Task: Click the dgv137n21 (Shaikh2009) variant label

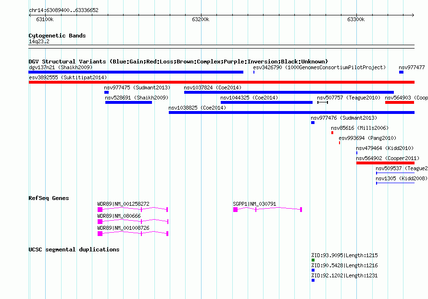Action: click(x=61, y=67)
